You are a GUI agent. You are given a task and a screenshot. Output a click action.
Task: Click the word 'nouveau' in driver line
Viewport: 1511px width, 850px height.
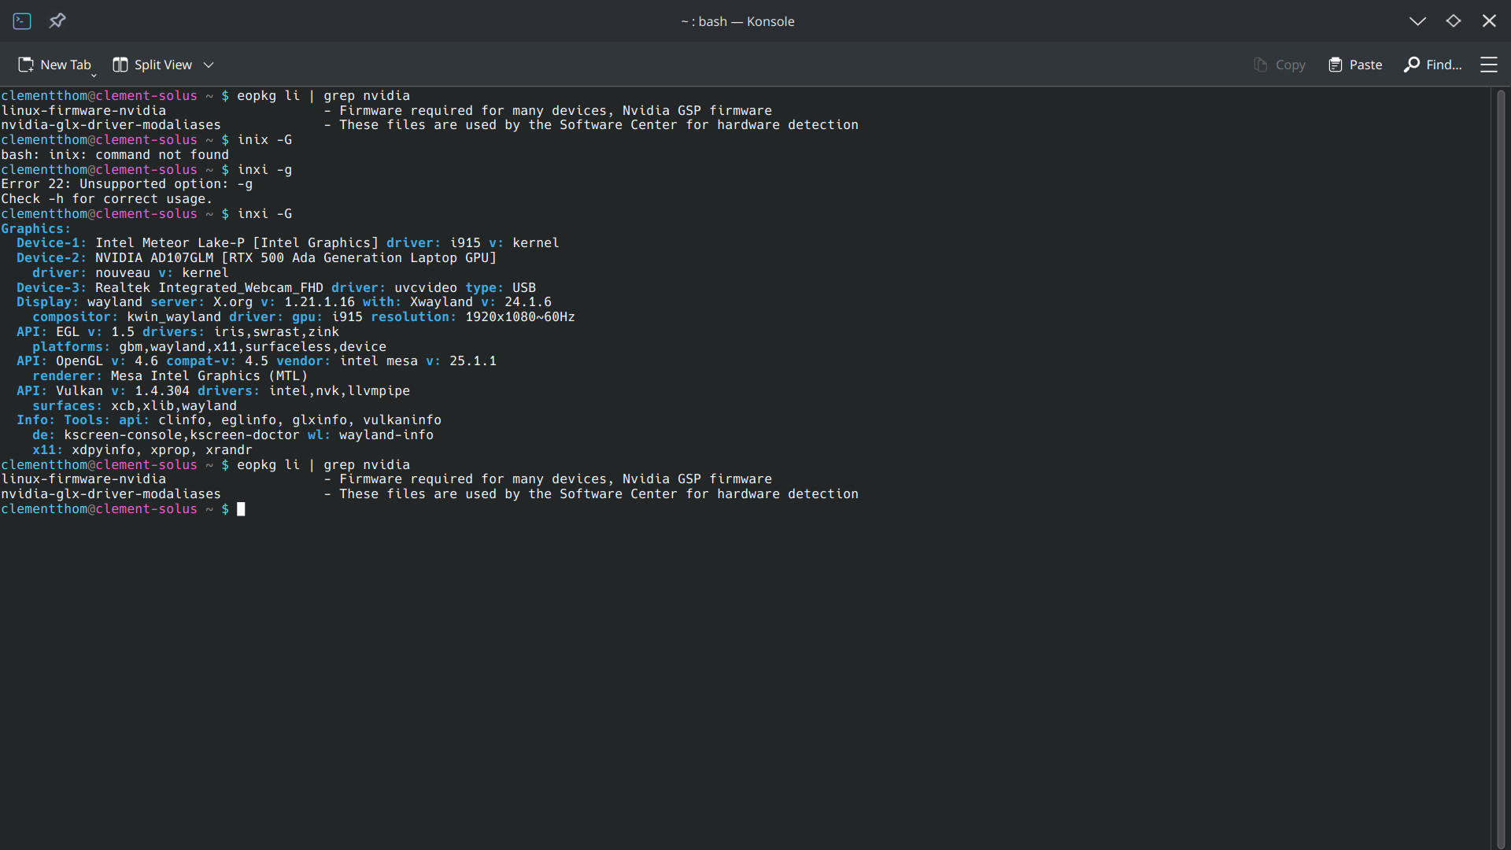click(x=123, y=273)
